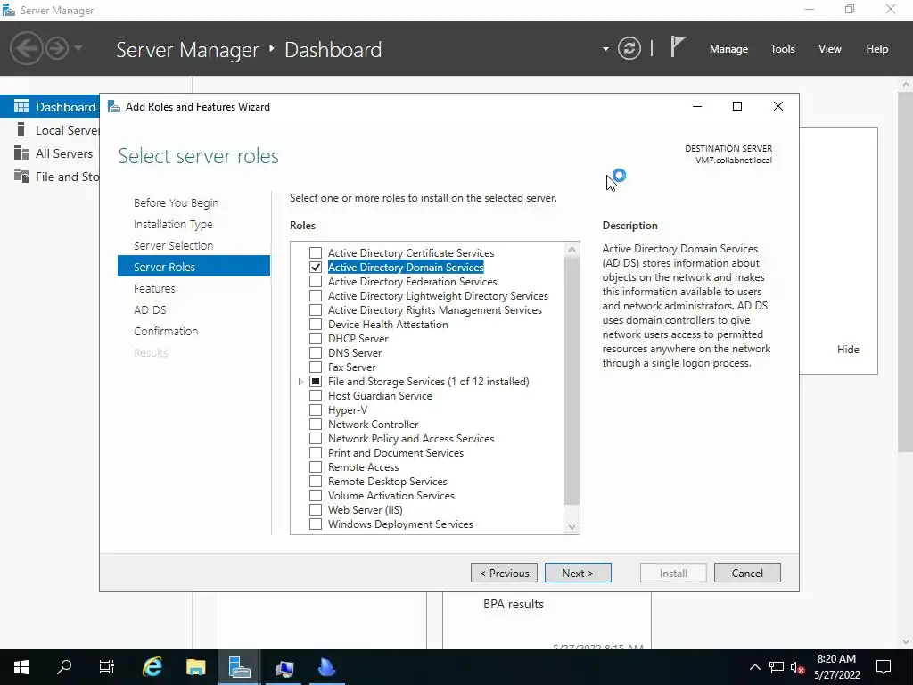Image resolution: width=913 pixels, height=685 pixels.
Task: Open the Windows Start menu
Action: (x=21, y=667)
